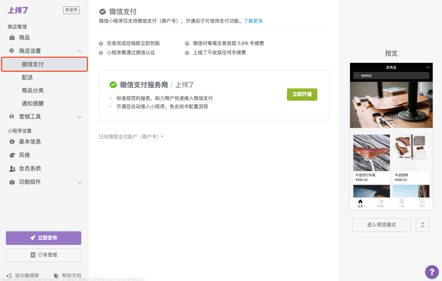Open 帮助文档 at the bottom
The image size is (442, 281).
68,276
